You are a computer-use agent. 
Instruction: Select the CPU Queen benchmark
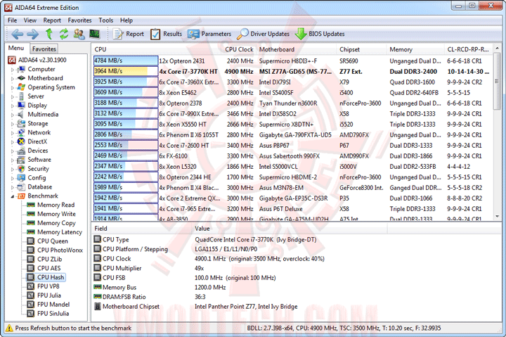pyautogui.click(x=53, y=241)
